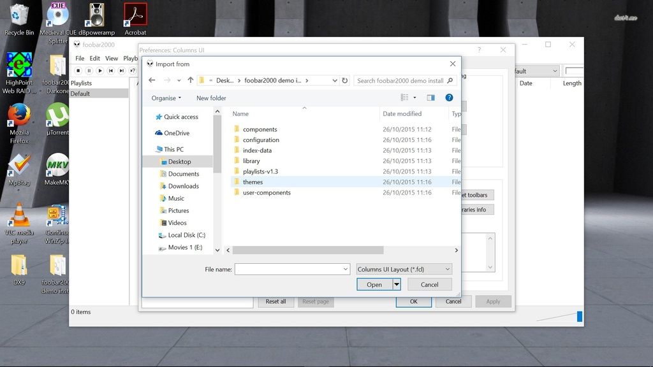Select the user-components folder
The height and width of the screenshot is (367, 653).
pos(346,192)
